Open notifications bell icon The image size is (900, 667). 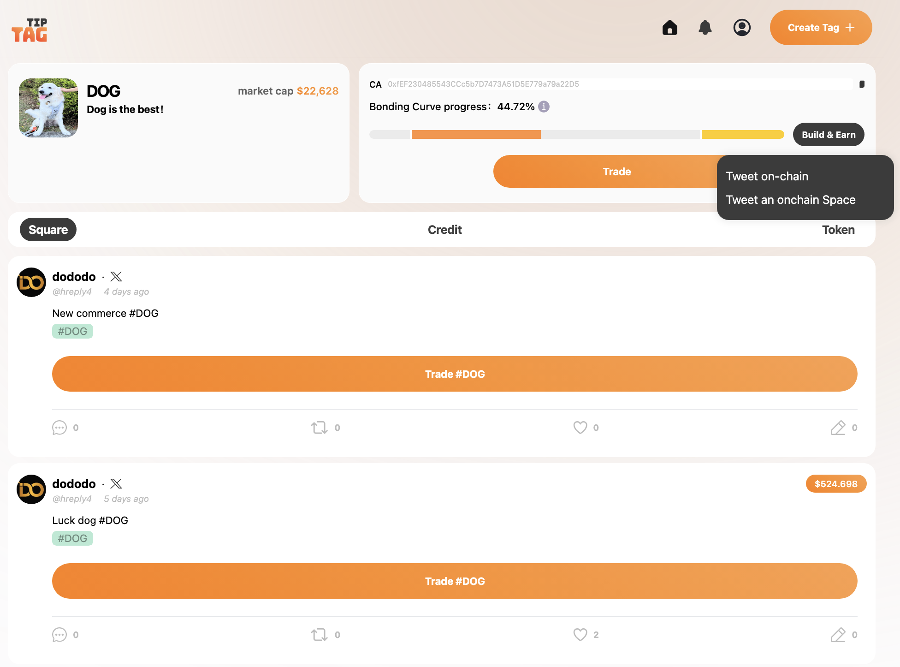[x=705, y=28]
